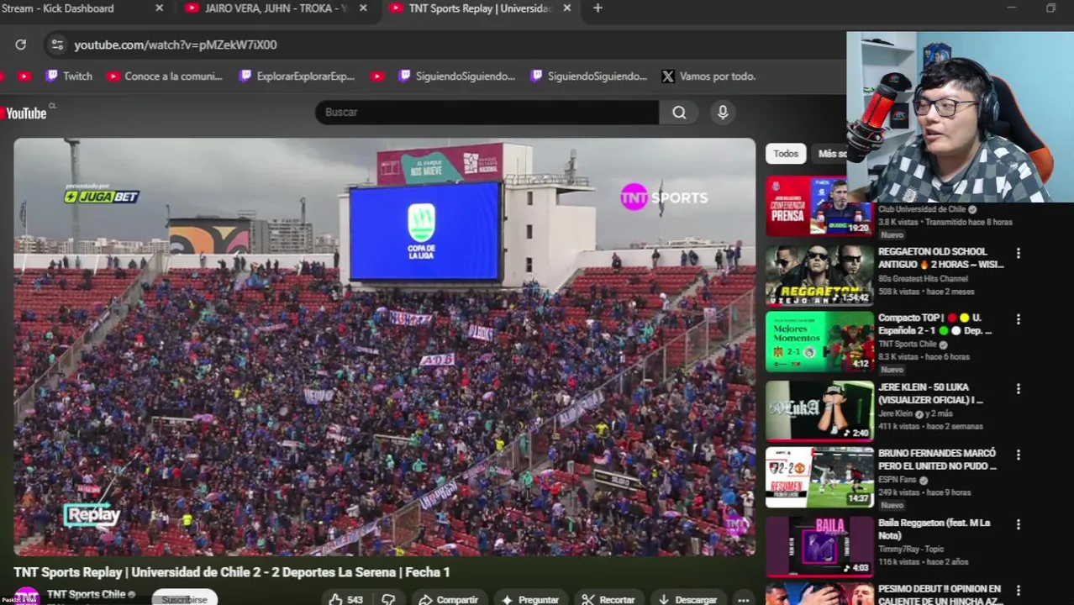
Task: Open options menu for REGGAETON OLD SCHOOL video
Action: [1018, 253]
